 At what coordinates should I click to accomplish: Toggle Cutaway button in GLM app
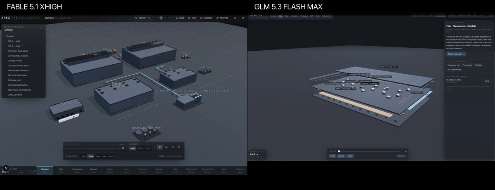tap(341, 156)
